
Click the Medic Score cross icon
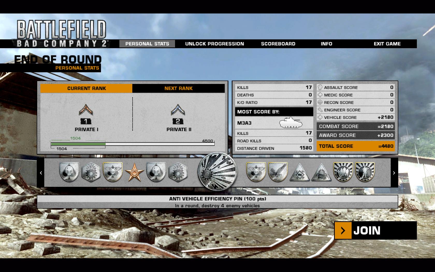coord(320,95)
